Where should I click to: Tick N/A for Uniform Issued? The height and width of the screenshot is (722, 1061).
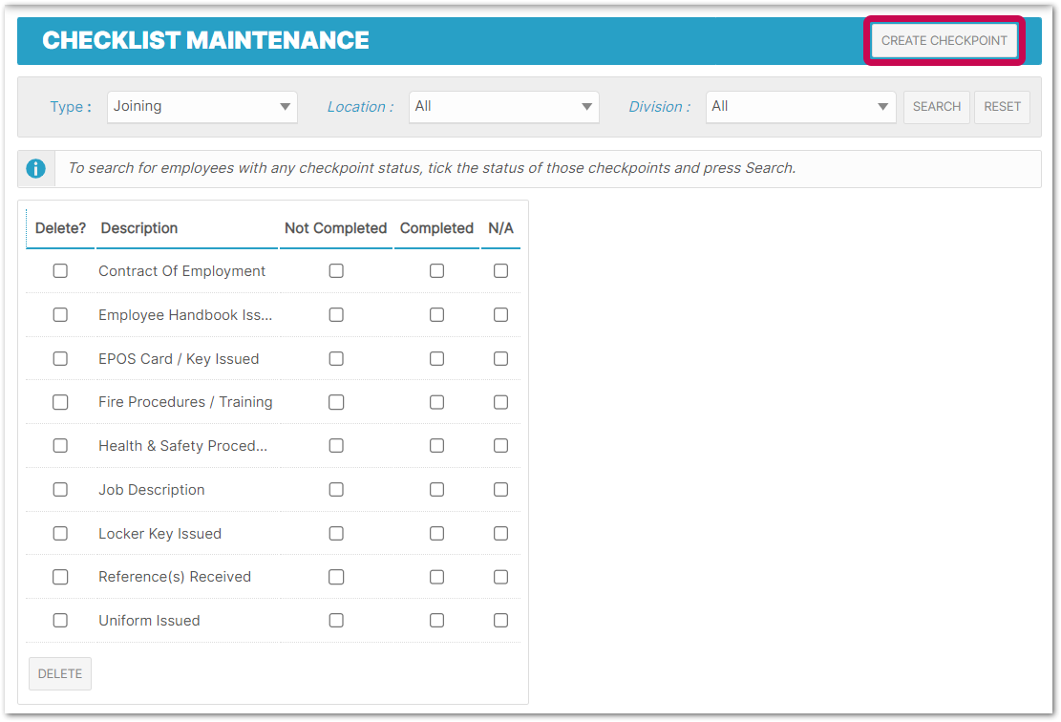point(500,621)
